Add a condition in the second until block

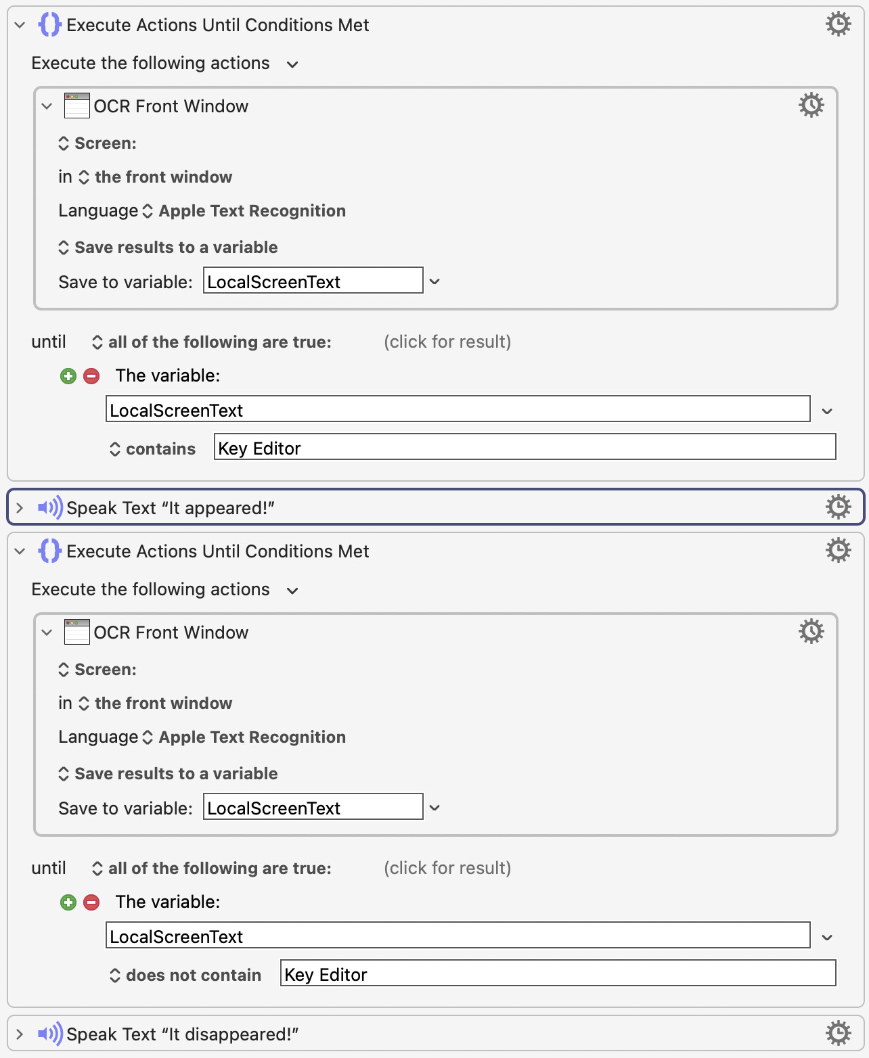point(68,902)
